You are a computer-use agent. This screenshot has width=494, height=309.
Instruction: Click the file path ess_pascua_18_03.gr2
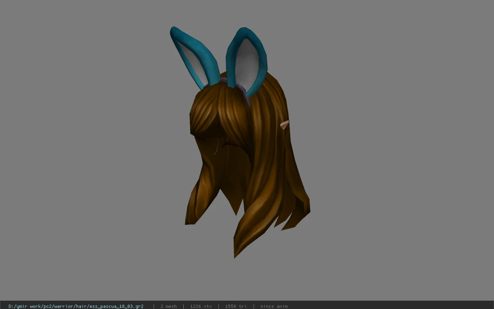[x=76, y=306]
